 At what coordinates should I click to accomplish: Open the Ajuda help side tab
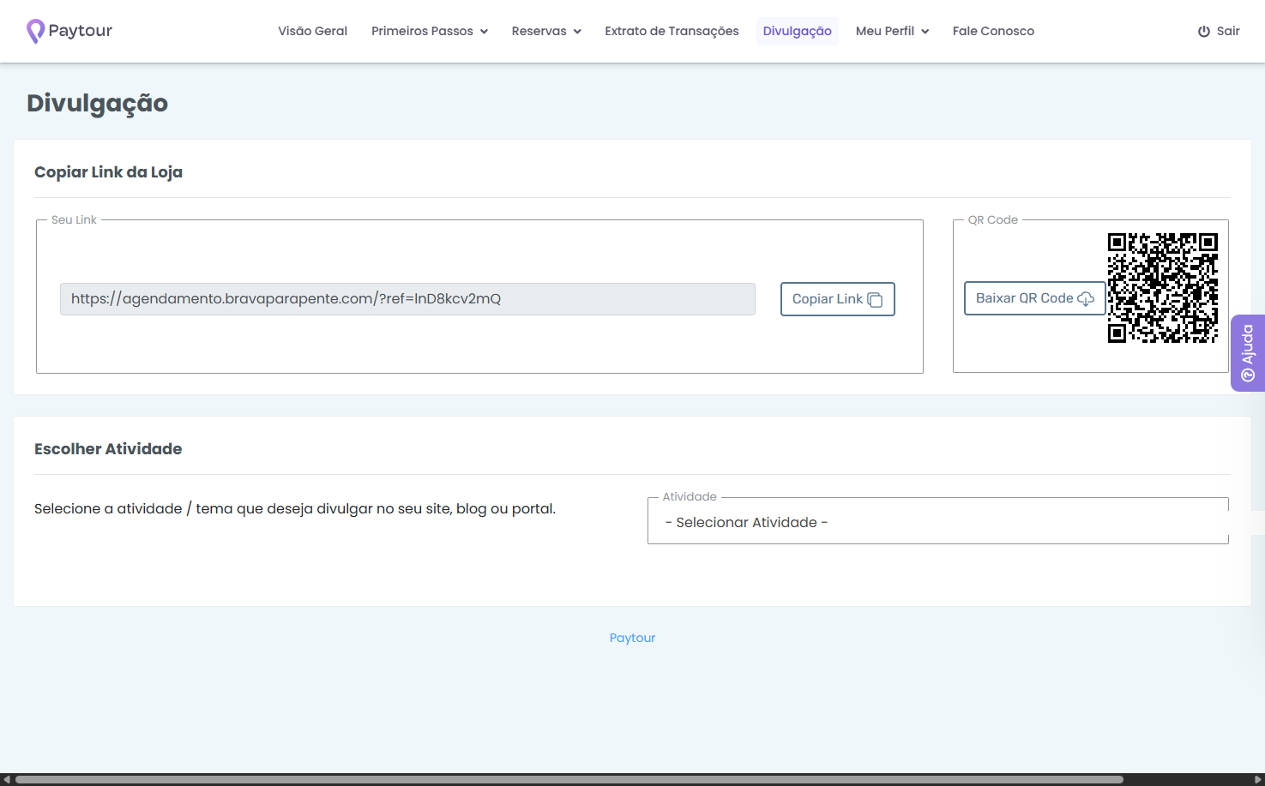[x=1248, y=353]
